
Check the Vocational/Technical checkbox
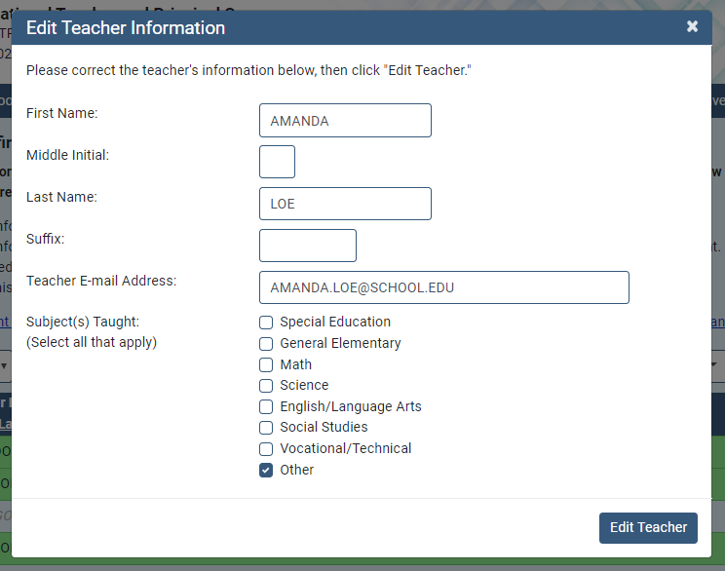coord(266,449)
